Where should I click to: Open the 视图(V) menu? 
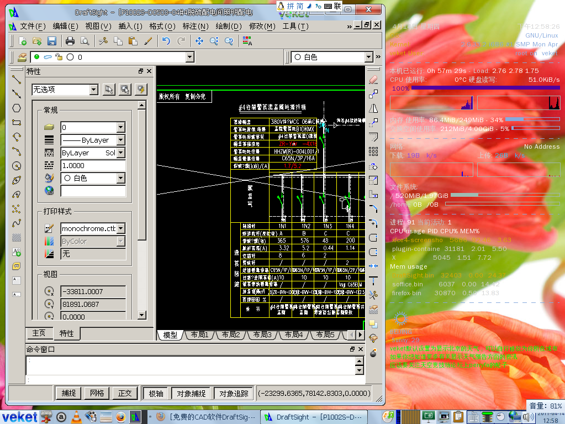pyautogui.click(x=98, y=27)
